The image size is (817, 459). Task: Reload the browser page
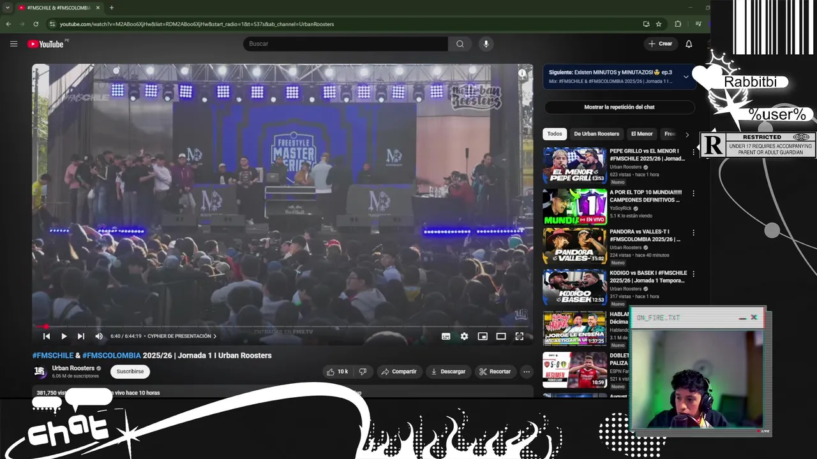pyautogui.click(x=36, y=24)
